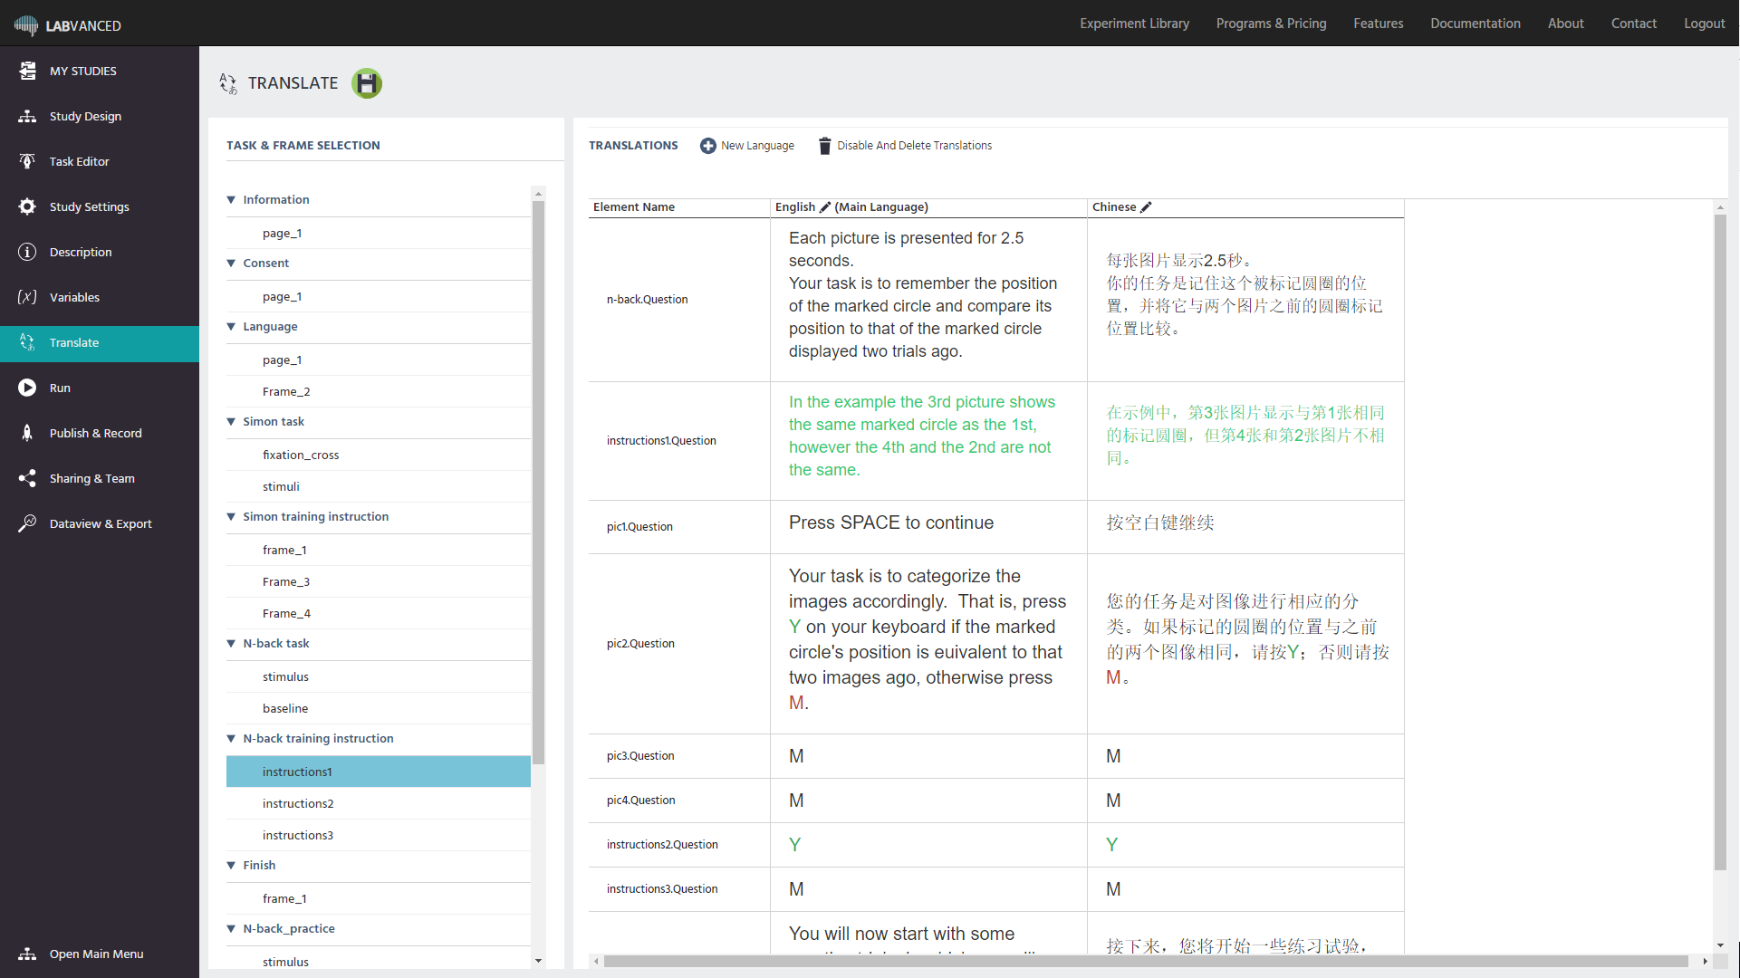Click Chinese cell for instructions2.Question Y

pos(1245,845)
